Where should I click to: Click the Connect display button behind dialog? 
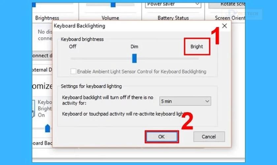(x=42, y=55)
